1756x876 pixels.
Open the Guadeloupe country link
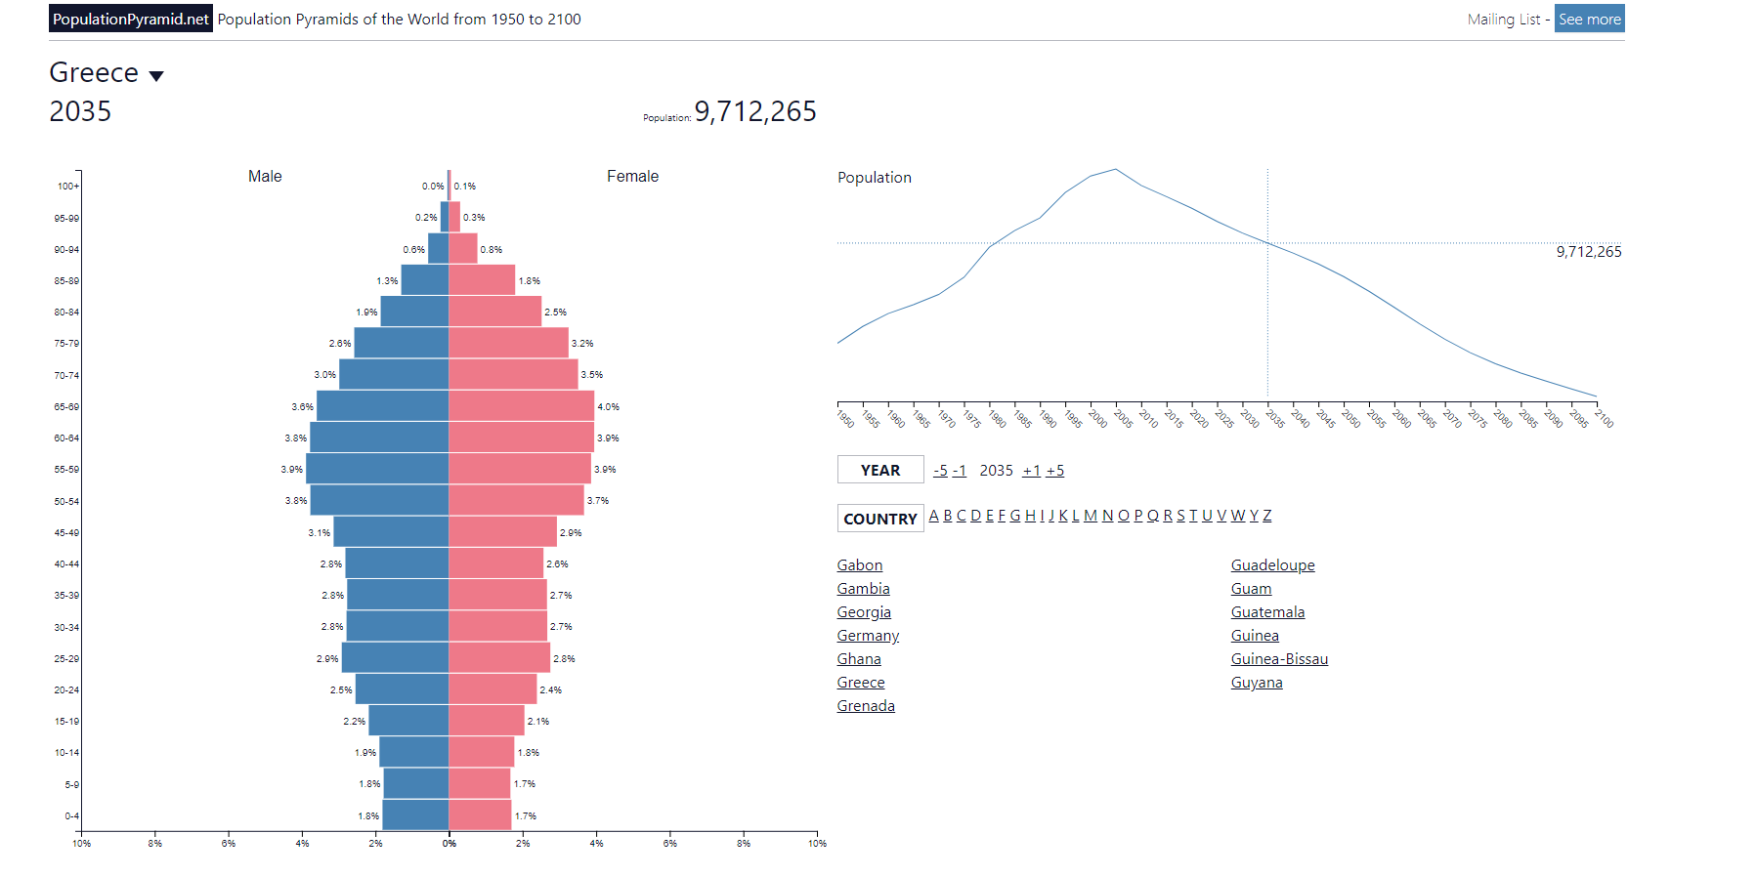pyautogui.click(x=1272, y=565)
